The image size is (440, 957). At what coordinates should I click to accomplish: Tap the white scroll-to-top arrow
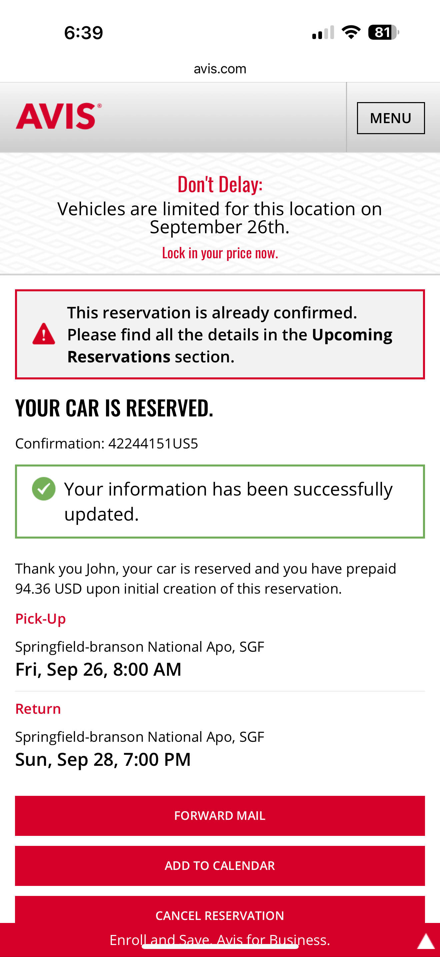tap(426, 941)
